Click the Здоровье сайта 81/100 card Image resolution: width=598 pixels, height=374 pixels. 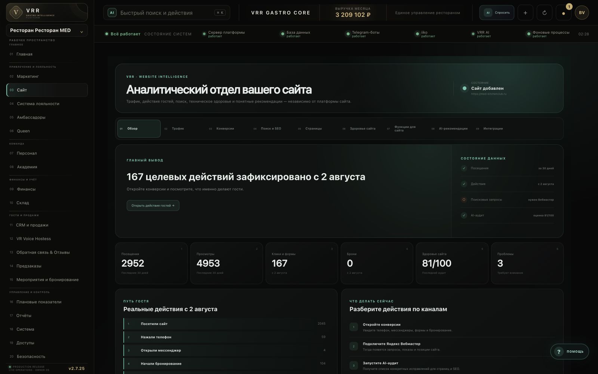coord(452,263)
